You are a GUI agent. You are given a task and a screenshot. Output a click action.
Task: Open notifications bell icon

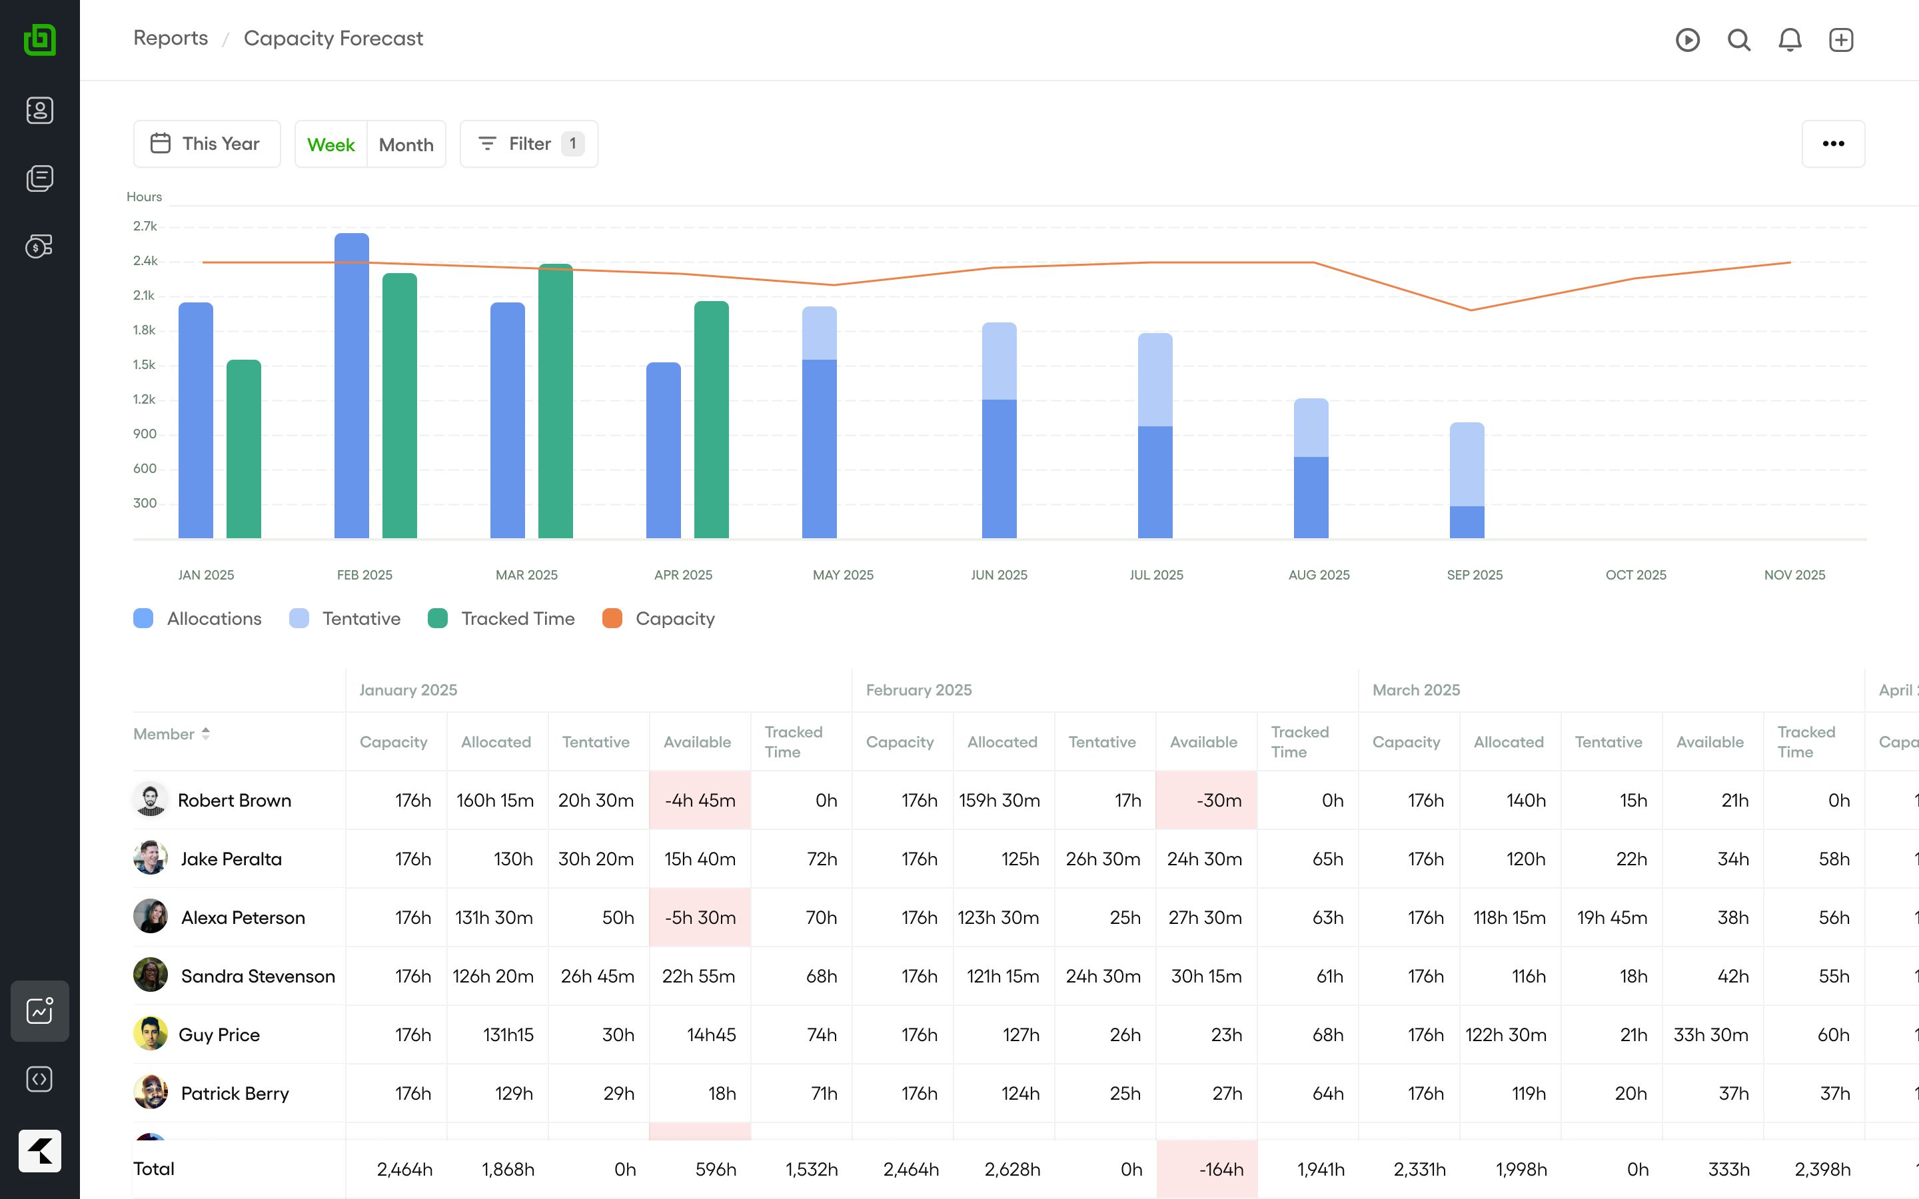pyautogui.click(x=1790, y=40)
